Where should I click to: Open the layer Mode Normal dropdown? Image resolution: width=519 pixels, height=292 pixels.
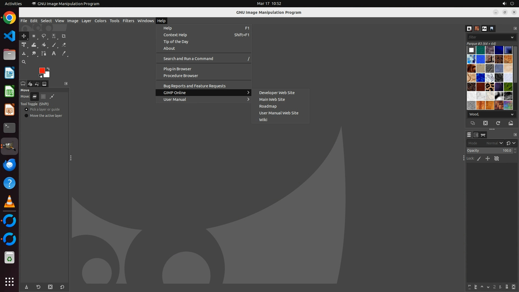494,143
